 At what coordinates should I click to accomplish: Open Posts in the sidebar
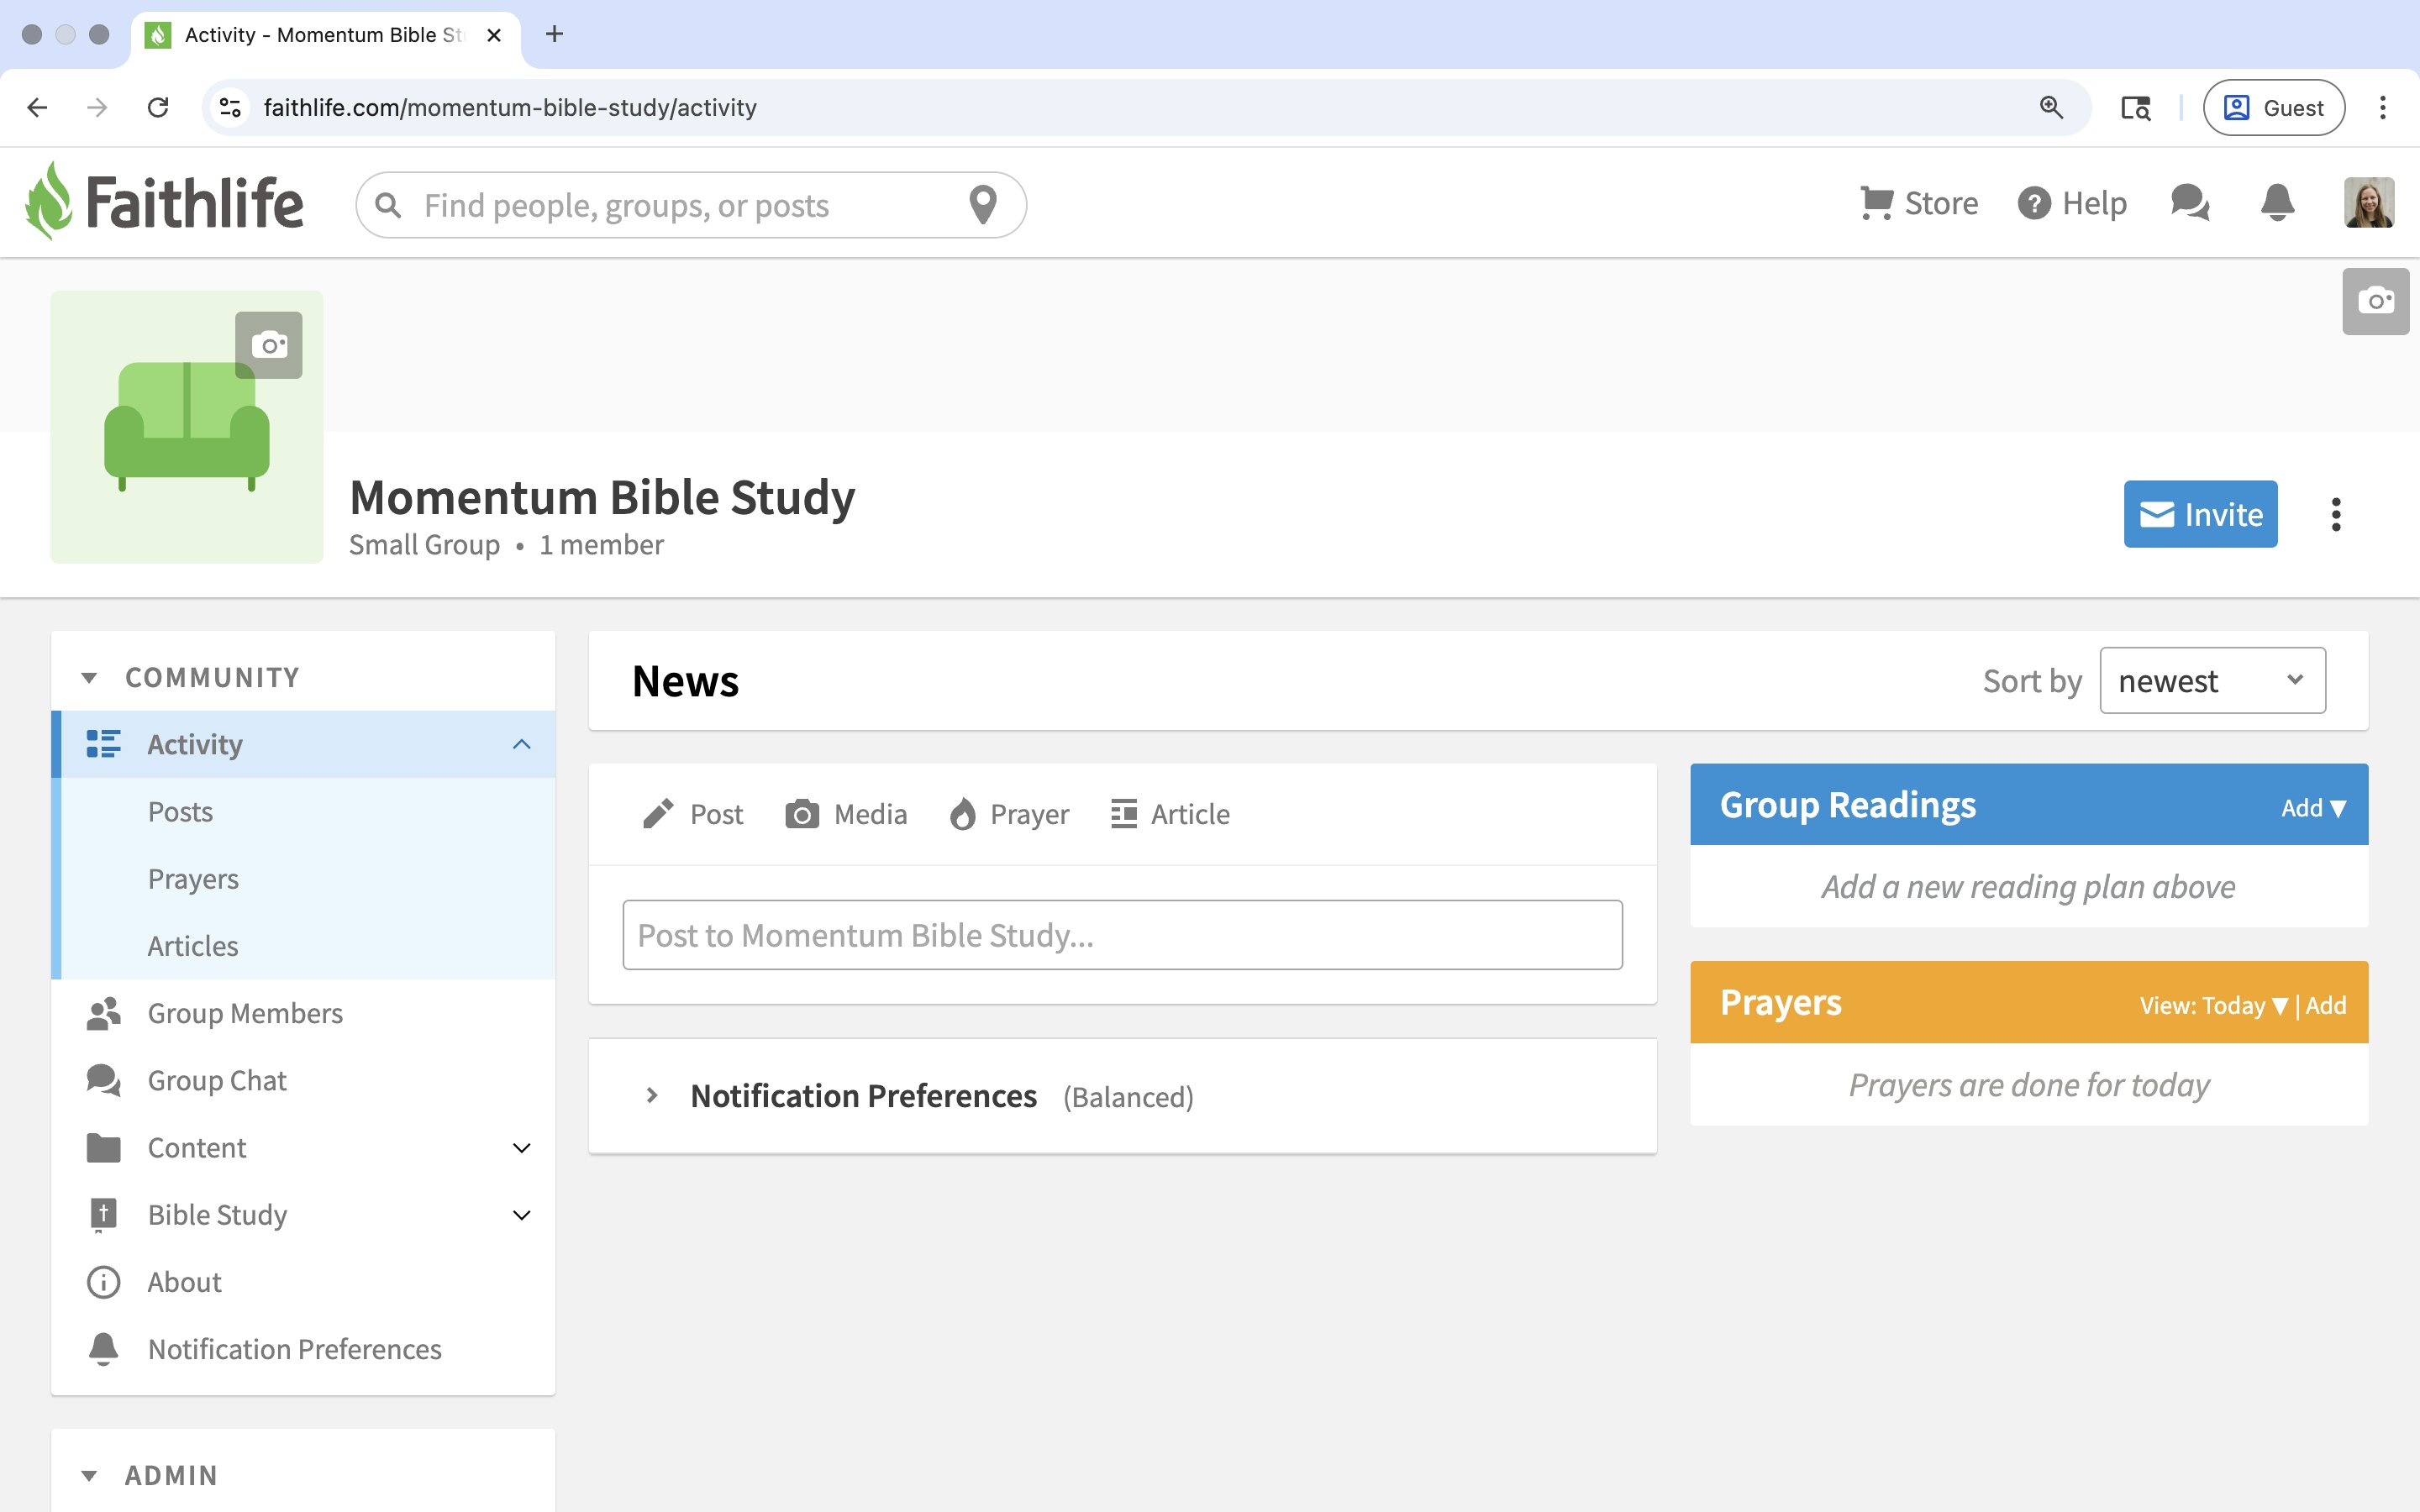(180, 811)
